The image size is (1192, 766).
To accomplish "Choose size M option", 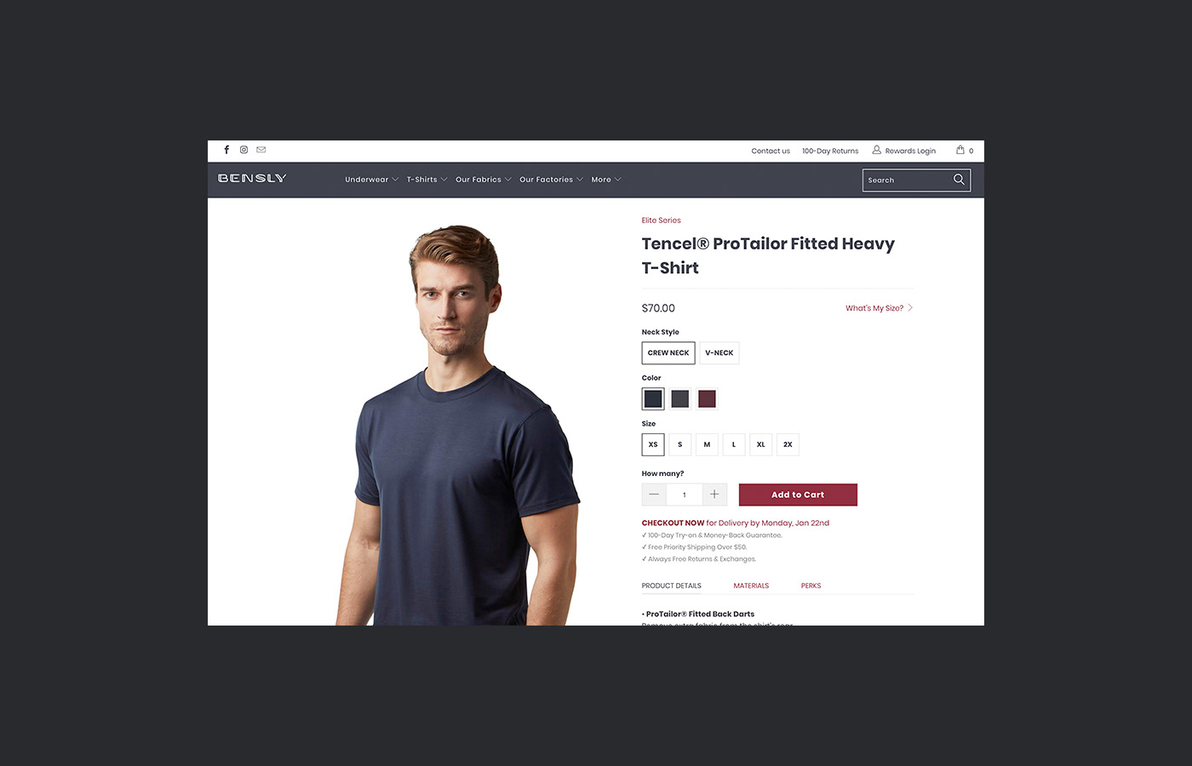I will pyautogui.click(x=707, y=444).
